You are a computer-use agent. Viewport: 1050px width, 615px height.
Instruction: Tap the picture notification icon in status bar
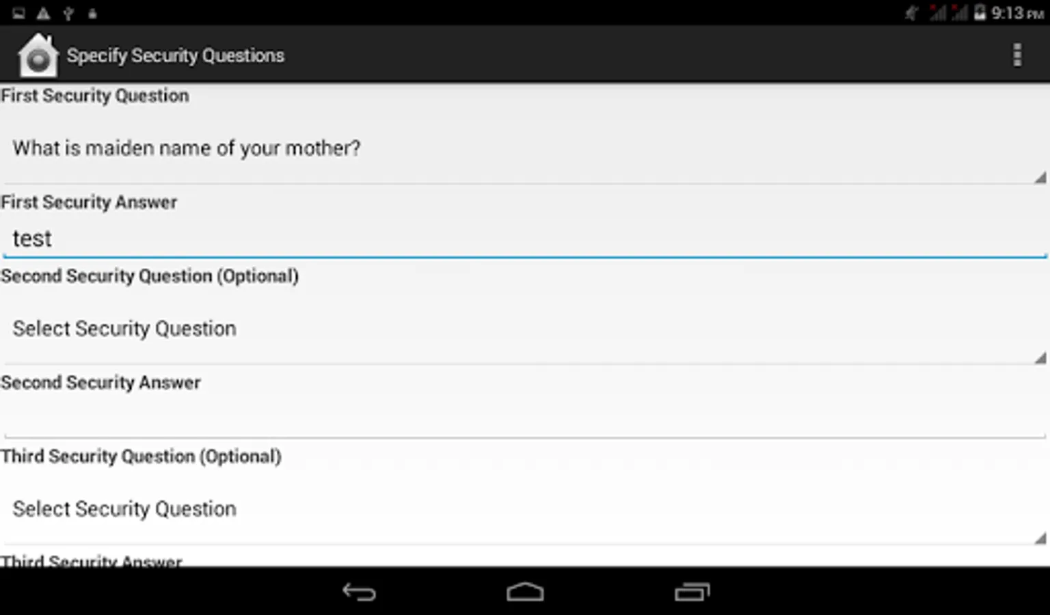(18, 13)
